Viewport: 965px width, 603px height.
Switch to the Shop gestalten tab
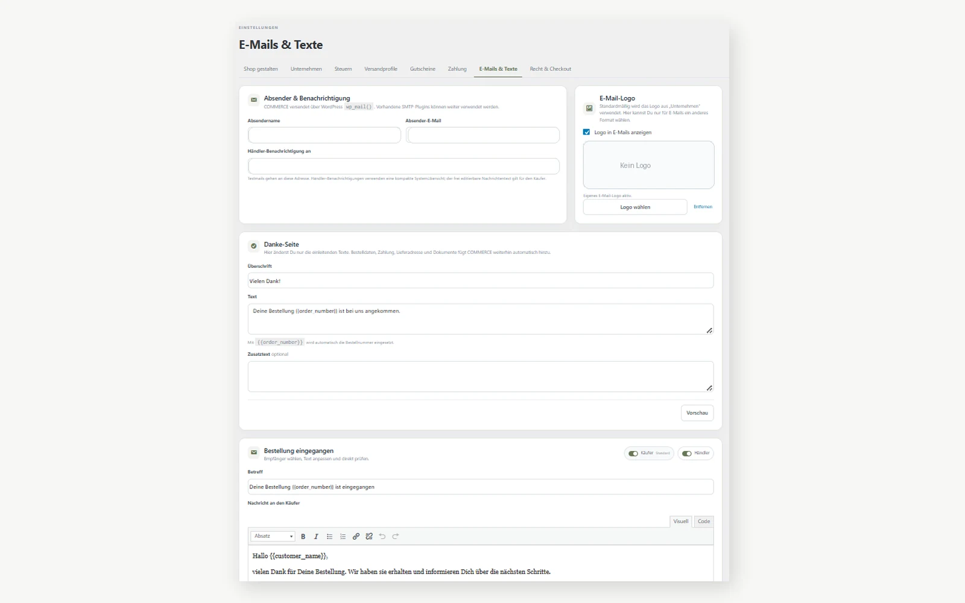(261, 69)
